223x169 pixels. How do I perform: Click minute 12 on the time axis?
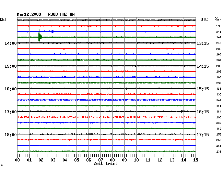(x=160, y=160)
